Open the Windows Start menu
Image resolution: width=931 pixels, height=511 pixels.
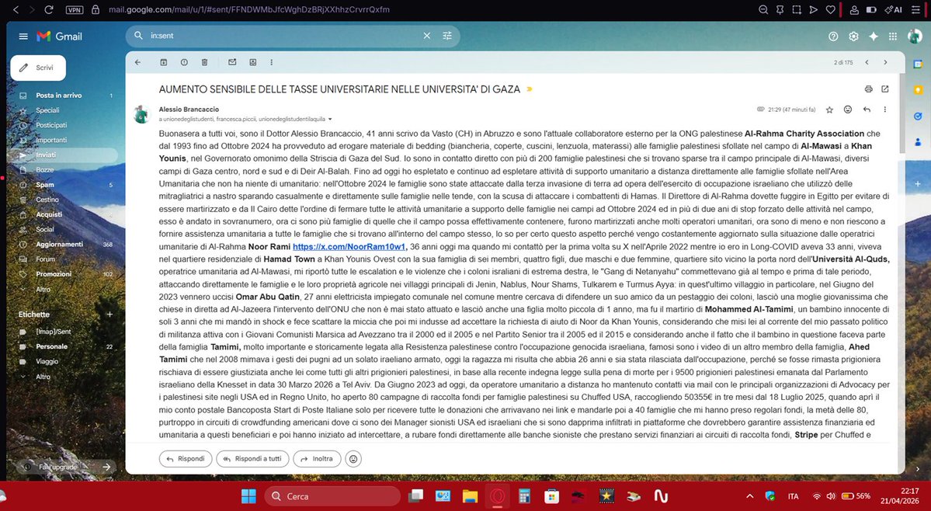pyautogui.click(x=248, y=496)
